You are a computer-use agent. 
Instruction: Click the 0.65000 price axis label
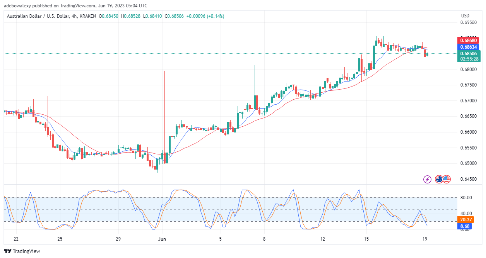click(468, 163)
